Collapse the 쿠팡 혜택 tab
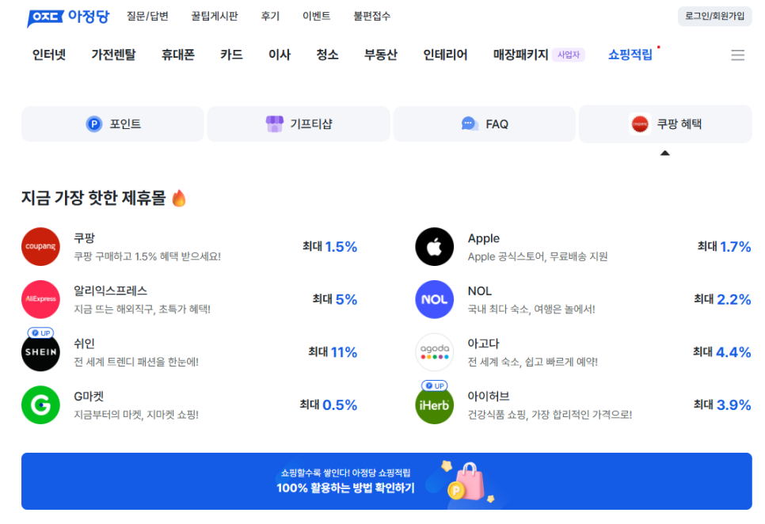Image resolution: width=765 pixels, height=524 pixels. coord(665,124)
